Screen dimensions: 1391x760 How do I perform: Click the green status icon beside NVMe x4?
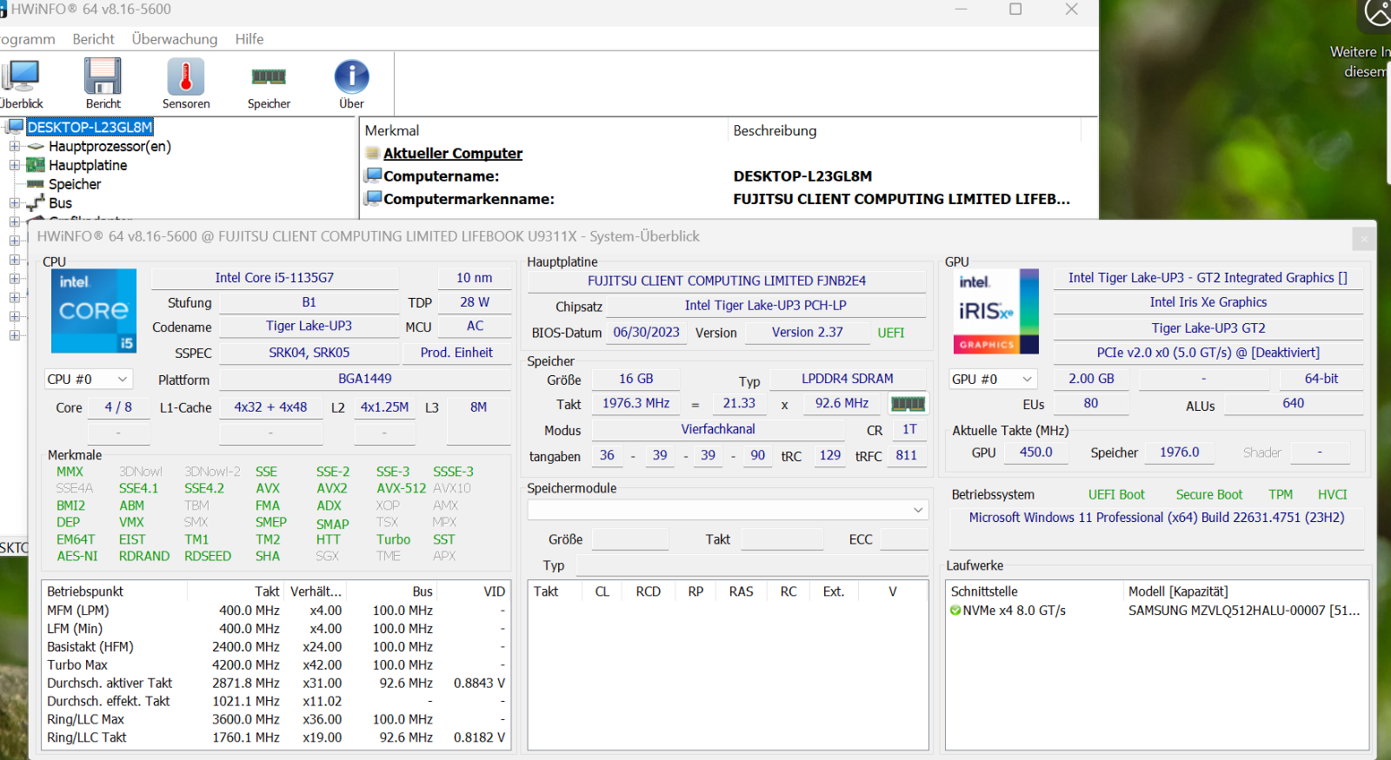(x=955, y=611)
